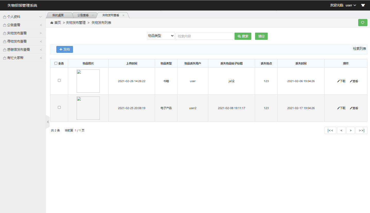Viewport: 370px width, 213px height.
Task: Tick the checkbox for the 电子产品 row
Action: click(x=59, y=107)
